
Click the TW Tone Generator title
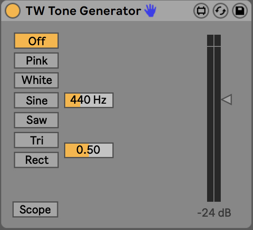(x=83, y=11)
